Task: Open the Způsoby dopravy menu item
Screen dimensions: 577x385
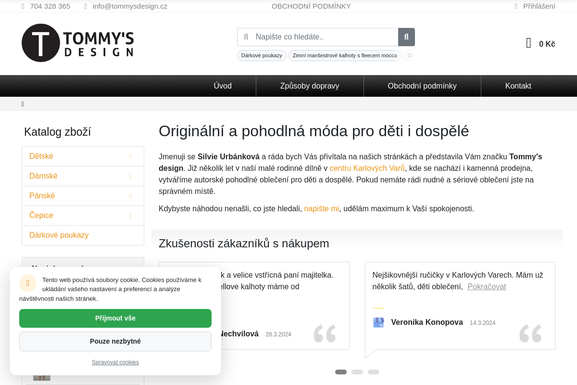Action: click(x=310, y=86)
